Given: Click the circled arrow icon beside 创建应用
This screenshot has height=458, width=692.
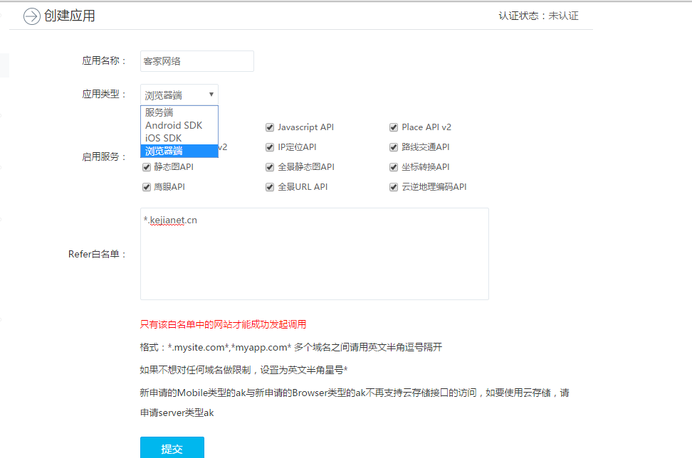Looking at the screenshot, I should pyautogui.click(x=31, y=16).
